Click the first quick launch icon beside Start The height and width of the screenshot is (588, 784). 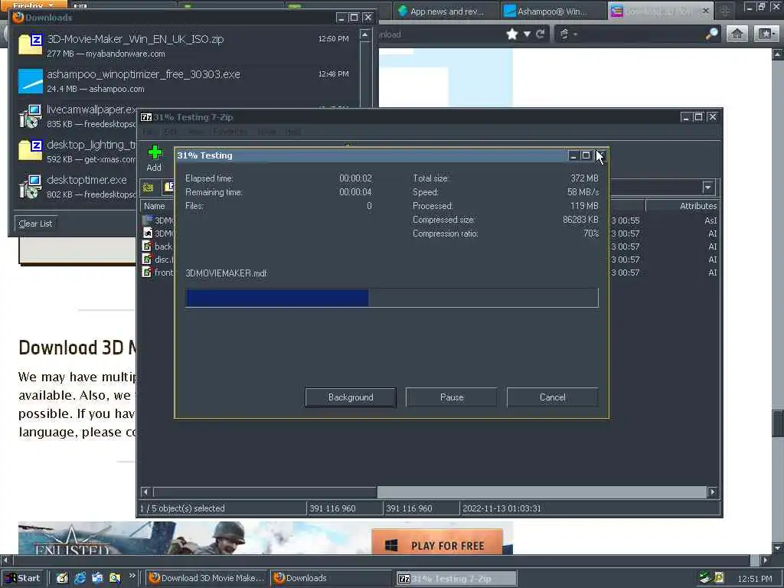(x=62, y=578)
